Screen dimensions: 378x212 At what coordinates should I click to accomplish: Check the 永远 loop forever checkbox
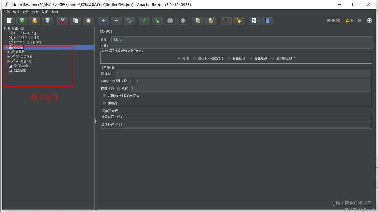click(118, 89)
